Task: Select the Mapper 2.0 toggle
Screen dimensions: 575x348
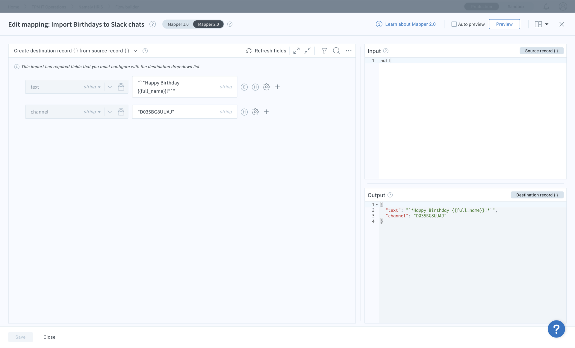Action: (x=208, y=24)
